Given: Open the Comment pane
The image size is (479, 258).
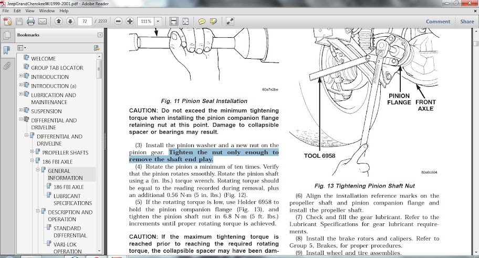Looking at the screenshot, I should 438,22.
